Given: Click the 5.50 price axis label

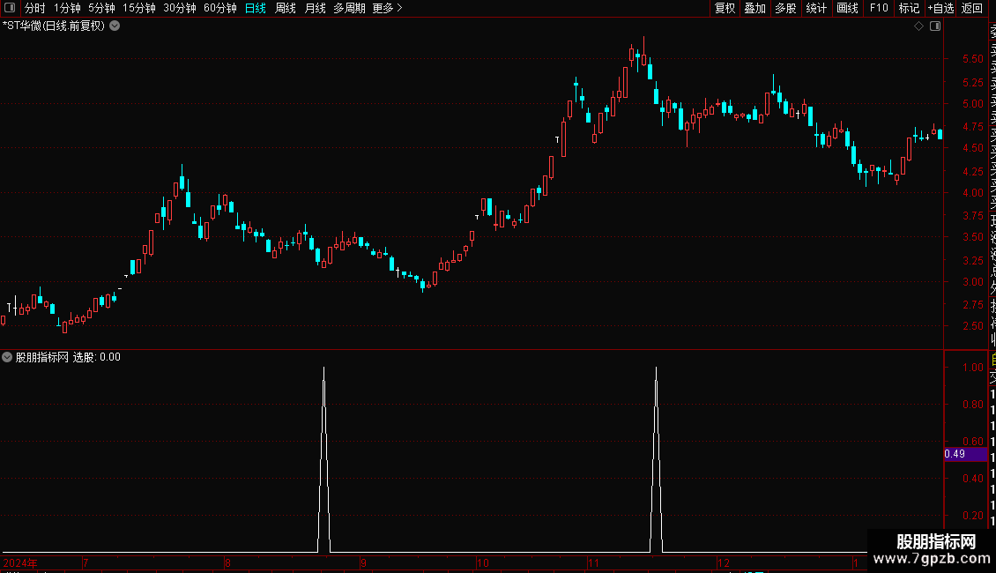Looking at the screenshot, I should click(x=972, y=58).
